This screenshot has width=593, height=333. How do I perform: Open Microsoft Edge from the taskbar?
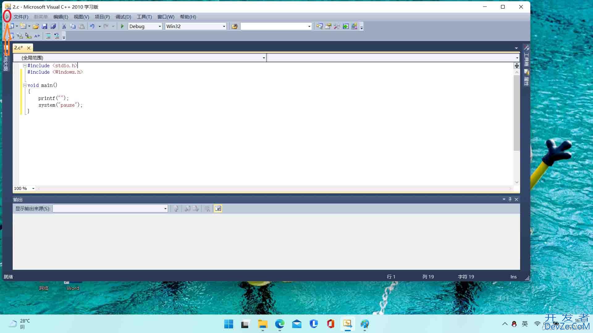[x=280, y=324]
